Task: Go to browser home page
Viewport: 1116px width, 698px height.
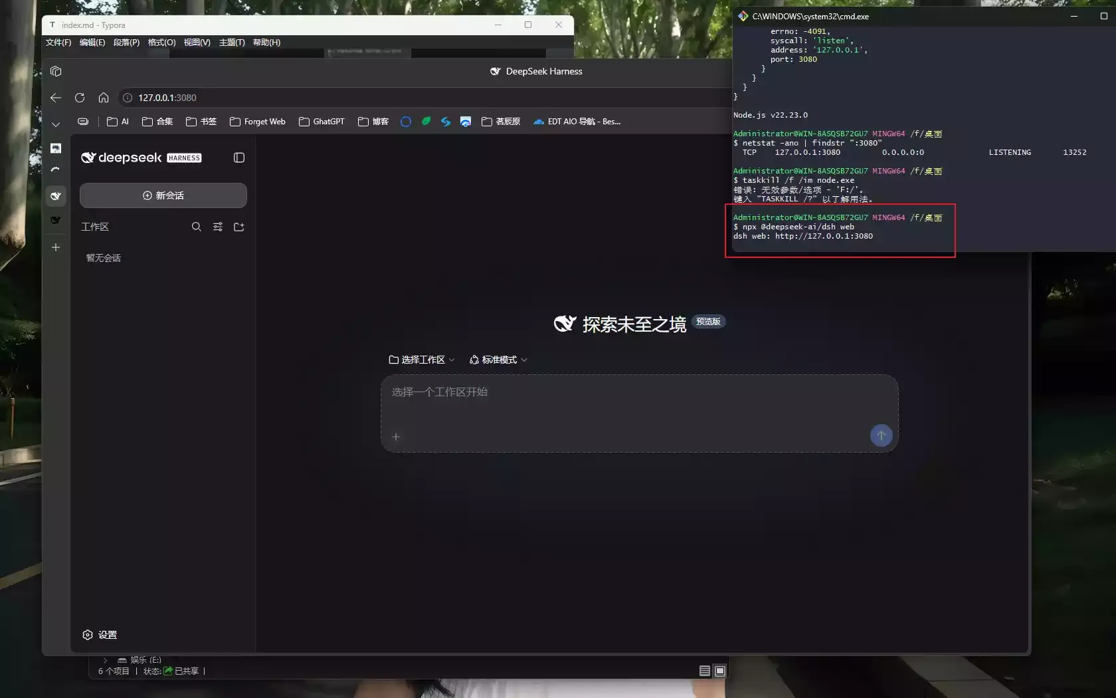Action: click(104, 98)
